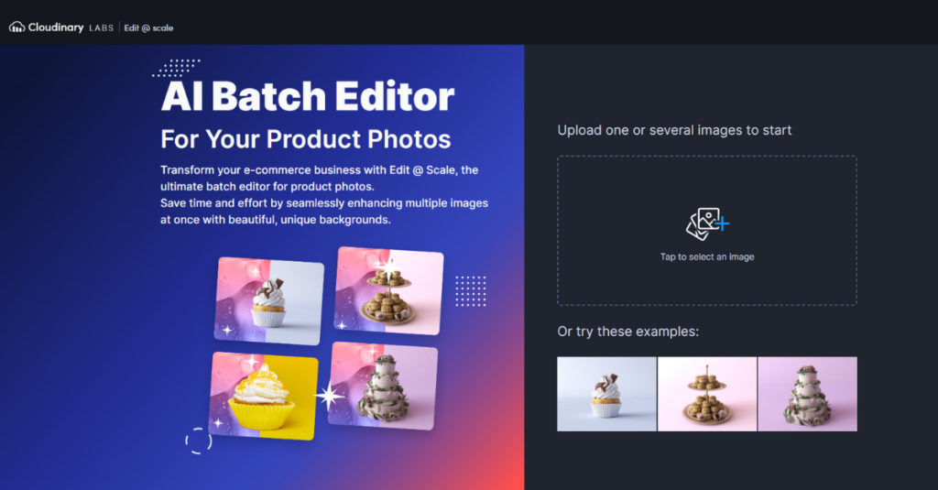Click the image upload plus icon
The image size is (938, 490).
pyautogui.click(x=707, y=224)
